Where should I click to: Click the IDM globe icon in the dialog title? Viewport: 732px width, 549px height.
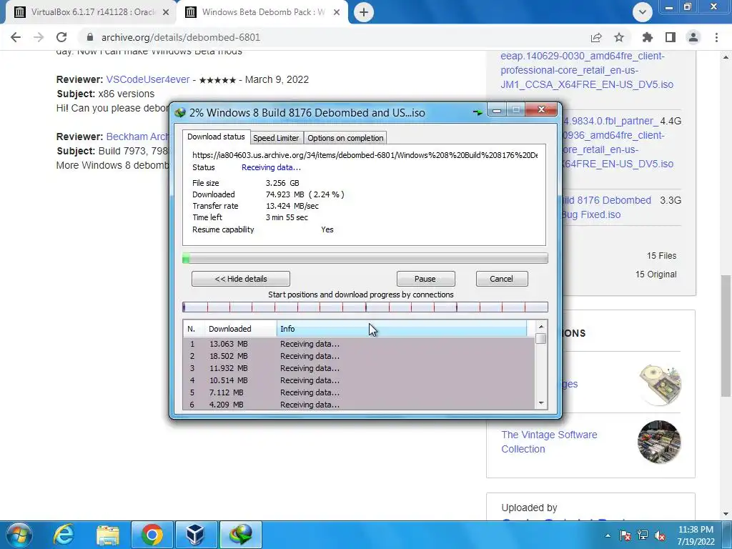click(x=180, y=112)
